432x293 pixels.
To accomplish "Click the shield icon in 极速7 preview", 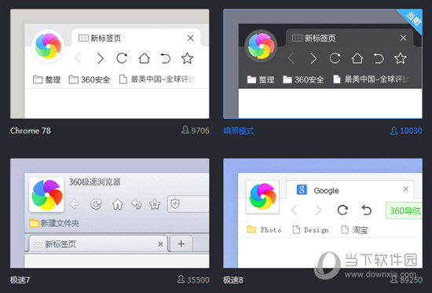I will tap(175, 204).
